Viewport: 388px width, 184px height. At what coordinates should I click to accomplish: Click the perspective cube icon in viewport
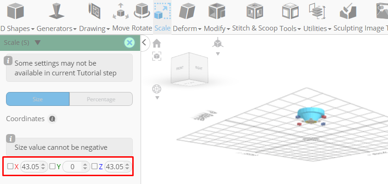click(218, 43)
